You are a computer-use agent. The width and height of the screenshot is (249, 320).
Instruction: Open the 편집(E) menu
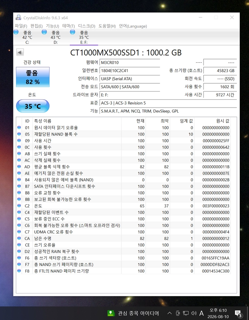37,26
